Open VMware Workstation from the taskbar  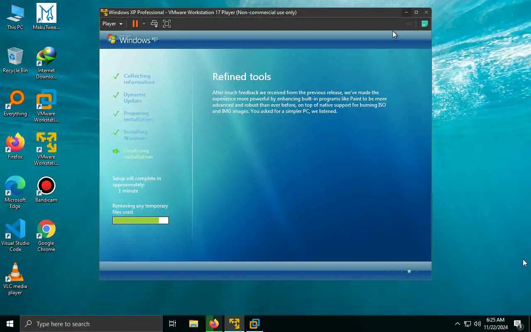[x=254, y=324]
